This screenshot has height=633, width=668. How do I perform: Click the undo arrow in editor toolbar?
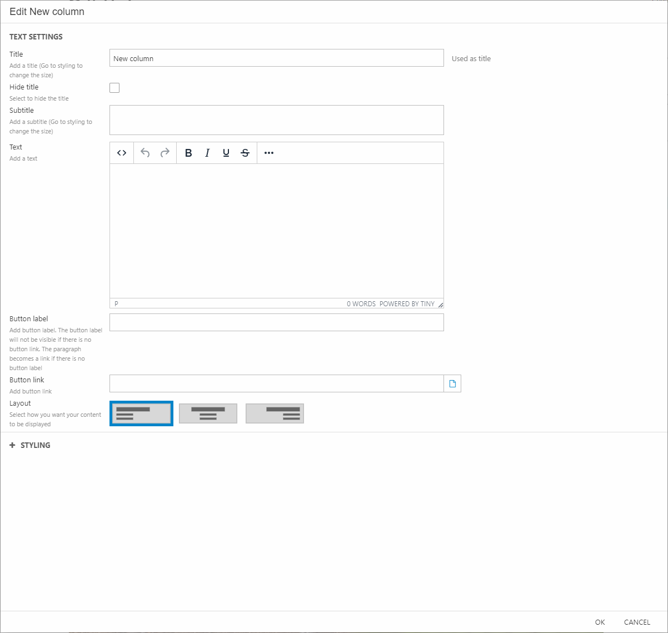(x=145, y=153)
